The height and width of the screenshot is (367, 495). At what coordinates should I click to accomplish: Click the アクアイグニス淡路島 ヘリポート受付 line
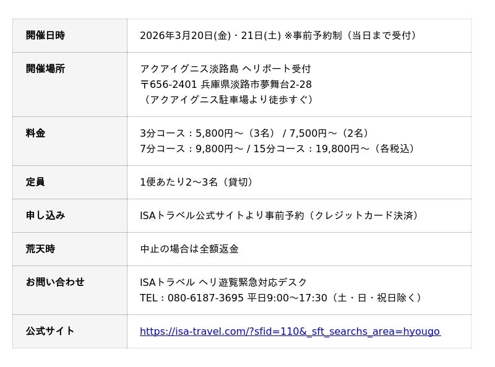225,69
